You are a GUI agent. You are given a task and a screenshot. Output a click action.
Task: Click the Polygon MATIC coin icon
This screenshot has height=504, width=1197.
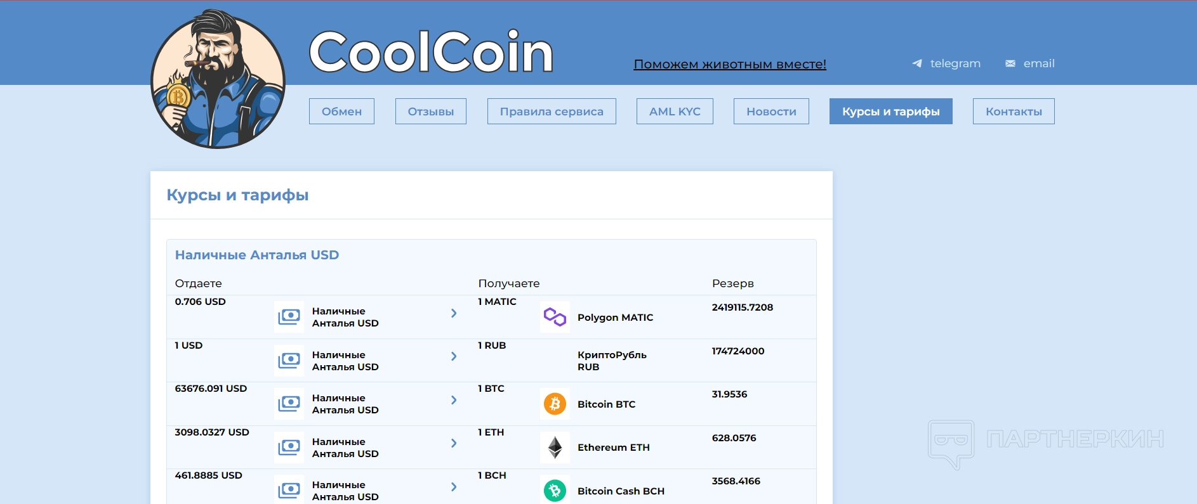[x=555, y=317]
